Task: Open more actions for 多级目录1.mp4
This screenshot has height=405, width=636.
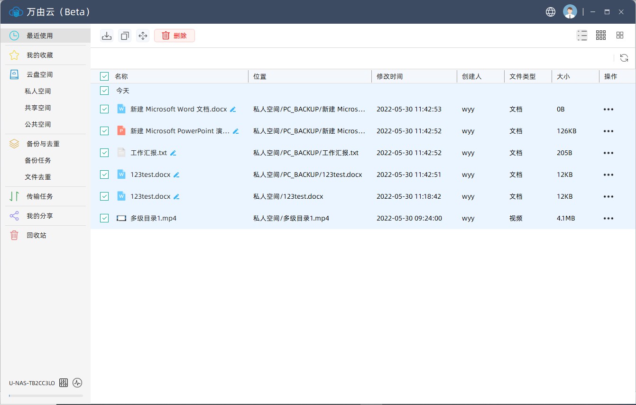Action: [608, 218]
